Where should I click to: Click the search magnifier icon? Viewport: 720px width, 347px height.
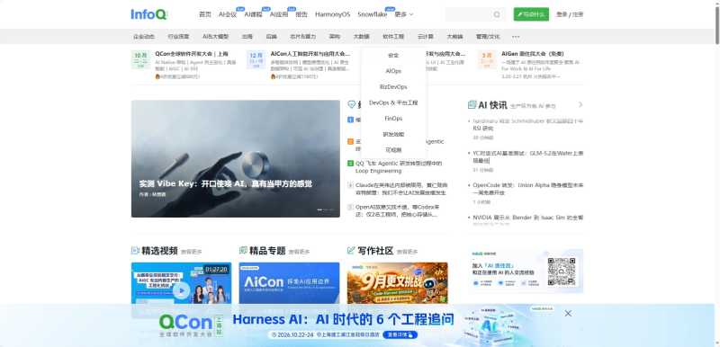497,14
